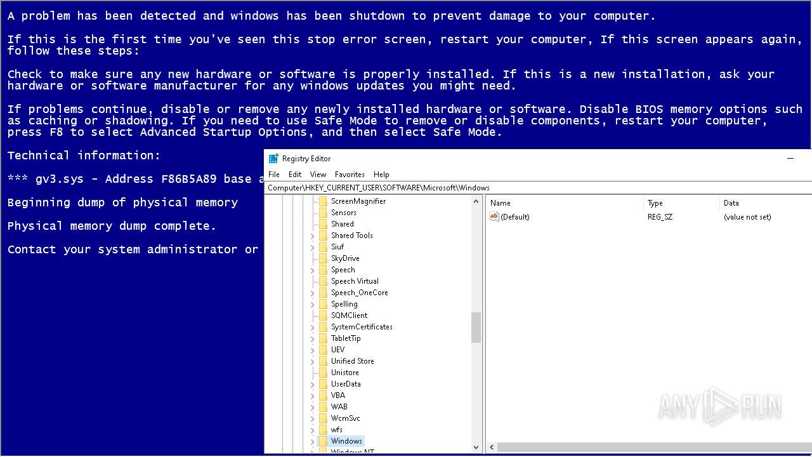The width and height of the screenshot is (812, 457).
Task: Select the ScreenMagnifier folder icon
Action: point(323,201)
